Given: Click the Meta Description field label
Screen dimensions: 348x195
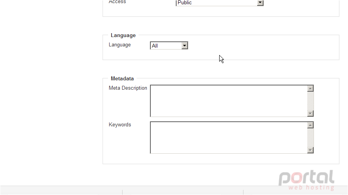Looking at the screenshot, I should [128, 88].
